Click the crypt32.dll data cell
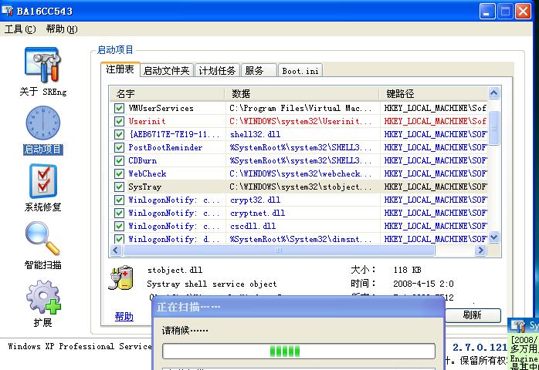 [255, 200]
